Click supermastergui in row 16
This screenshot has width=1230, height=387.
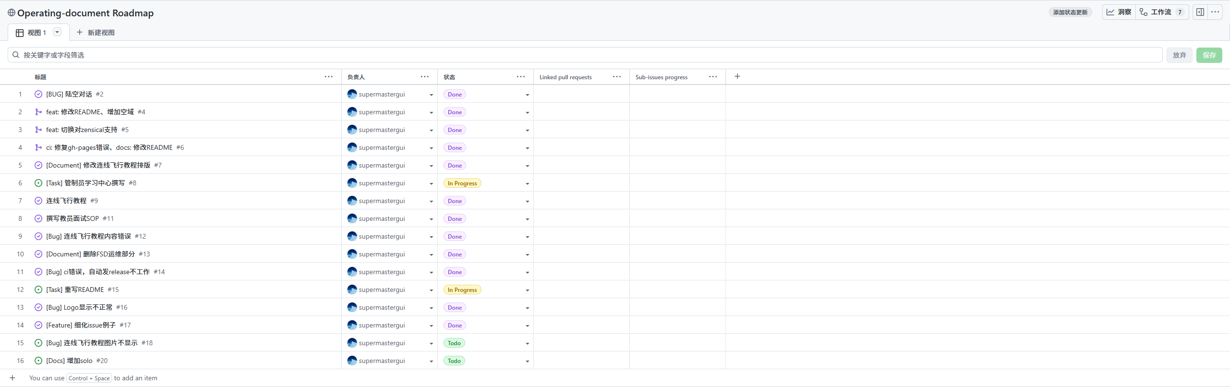click(x=381, y=361)
